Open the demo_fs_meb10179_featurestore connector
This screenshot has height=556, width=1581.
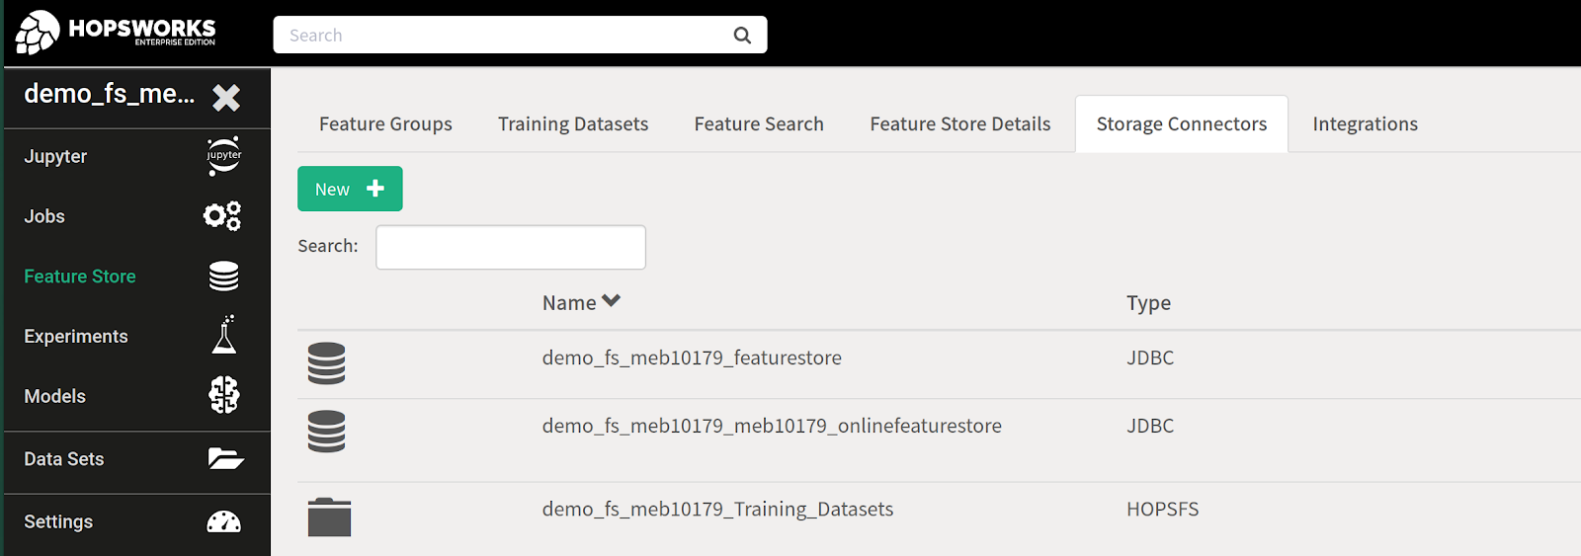tap(692, 357)
